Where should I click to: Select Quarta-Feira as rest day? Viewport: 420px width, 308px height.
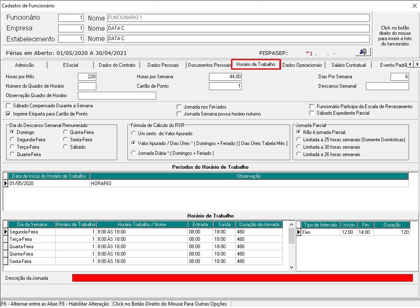click(12, 154)
